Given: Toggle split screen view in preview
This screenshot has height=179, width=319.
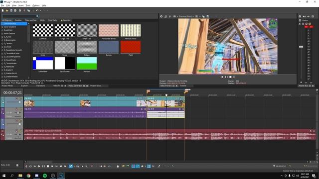Looking at the screenshot, I should click(174, 16).
